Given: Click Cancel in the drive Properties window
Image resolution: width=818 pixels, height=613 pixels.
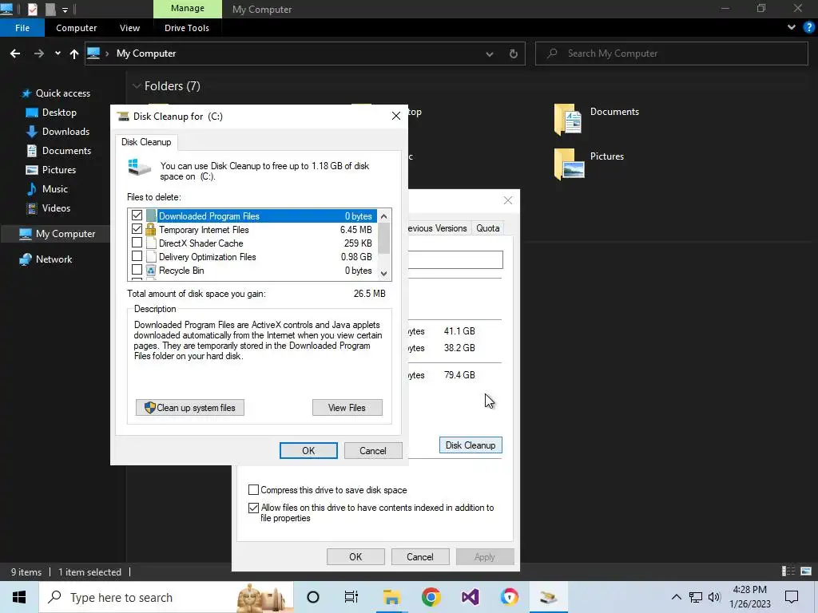Looking at the screenshot, I should point(420,556).
